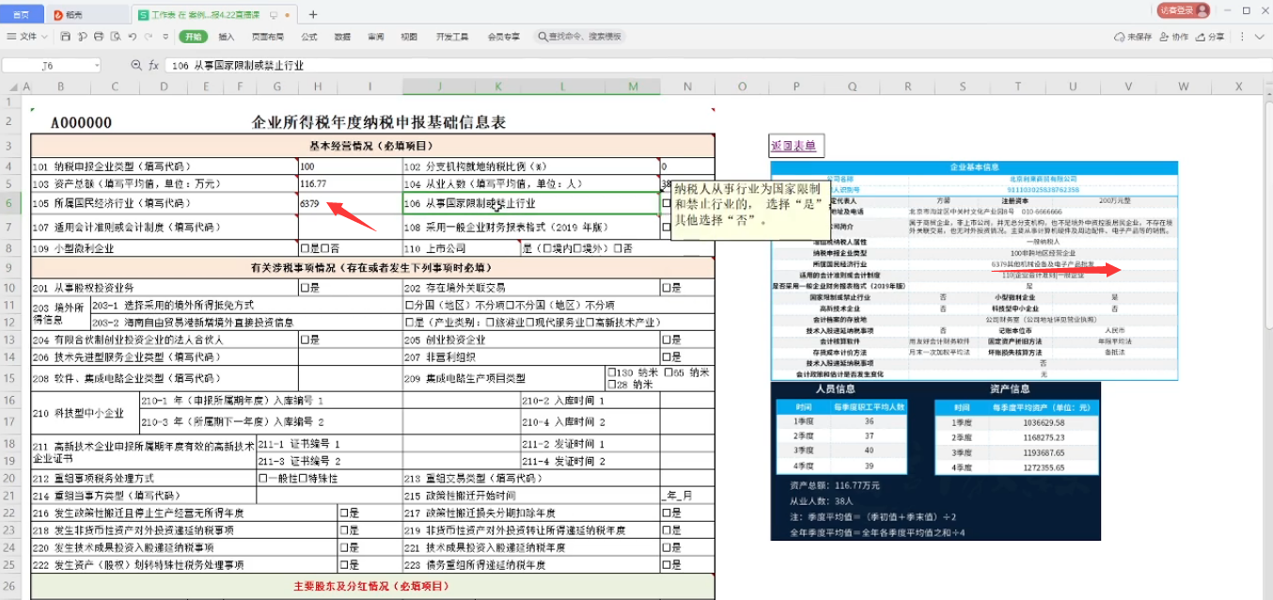Select cell with value 116.77
1273x600 pixels.
(x=351, y=183)
